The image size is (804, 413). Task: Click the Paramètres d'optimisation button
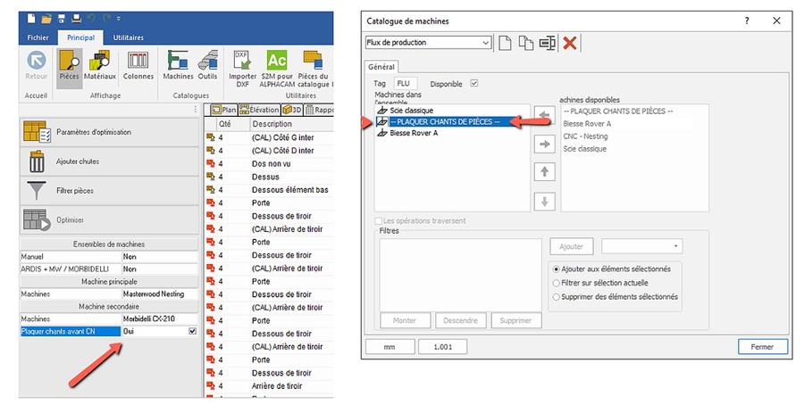106,132
